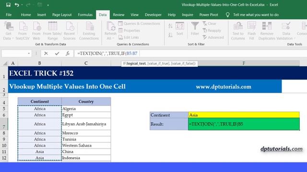The height and width of the screenshot is (172, 307).
Task: Switch to the Page Layout tab
Action: [62, 15]
